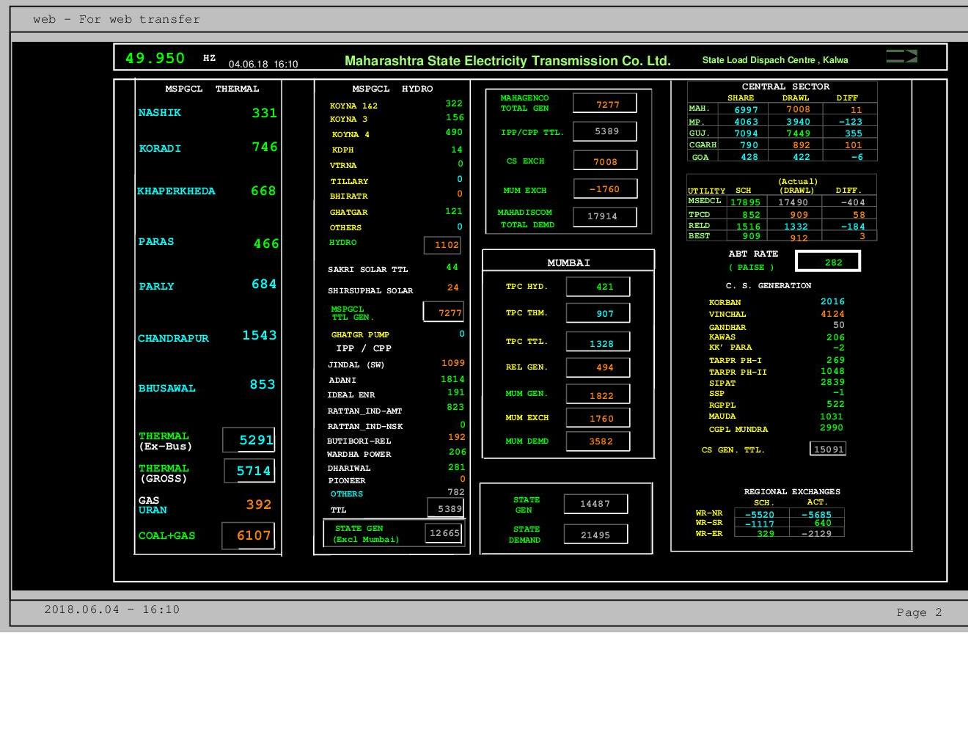This screenshot has height=748, width=968.
Task: Click HYDRO total box showing 1102
Action: (x=443, y=245)
